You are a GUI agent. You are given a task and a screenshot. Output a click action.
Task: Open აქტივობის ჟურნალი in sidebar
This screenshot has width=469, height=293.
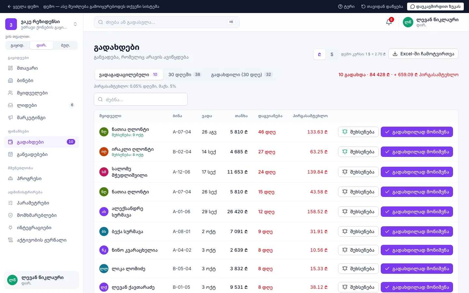(x=42, y=240)
